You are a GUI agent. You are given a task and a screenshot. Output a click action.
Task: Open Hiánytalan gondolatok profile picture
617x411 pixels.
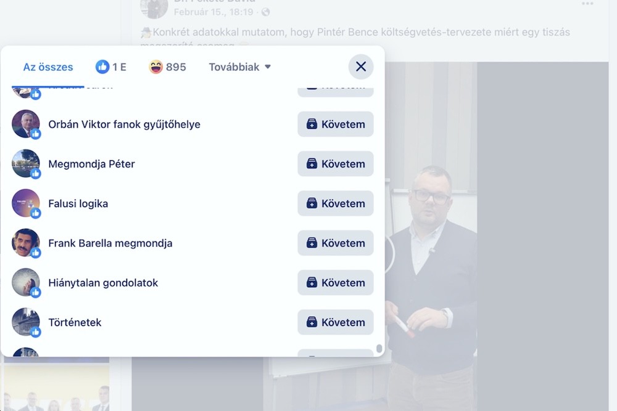tap(26, 282)
